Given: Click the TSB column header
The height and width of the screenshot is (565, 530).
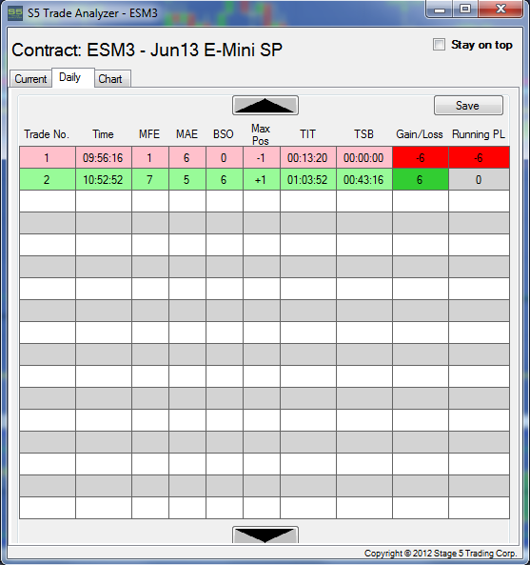Looking at the screenshot, I should [363, 134].
